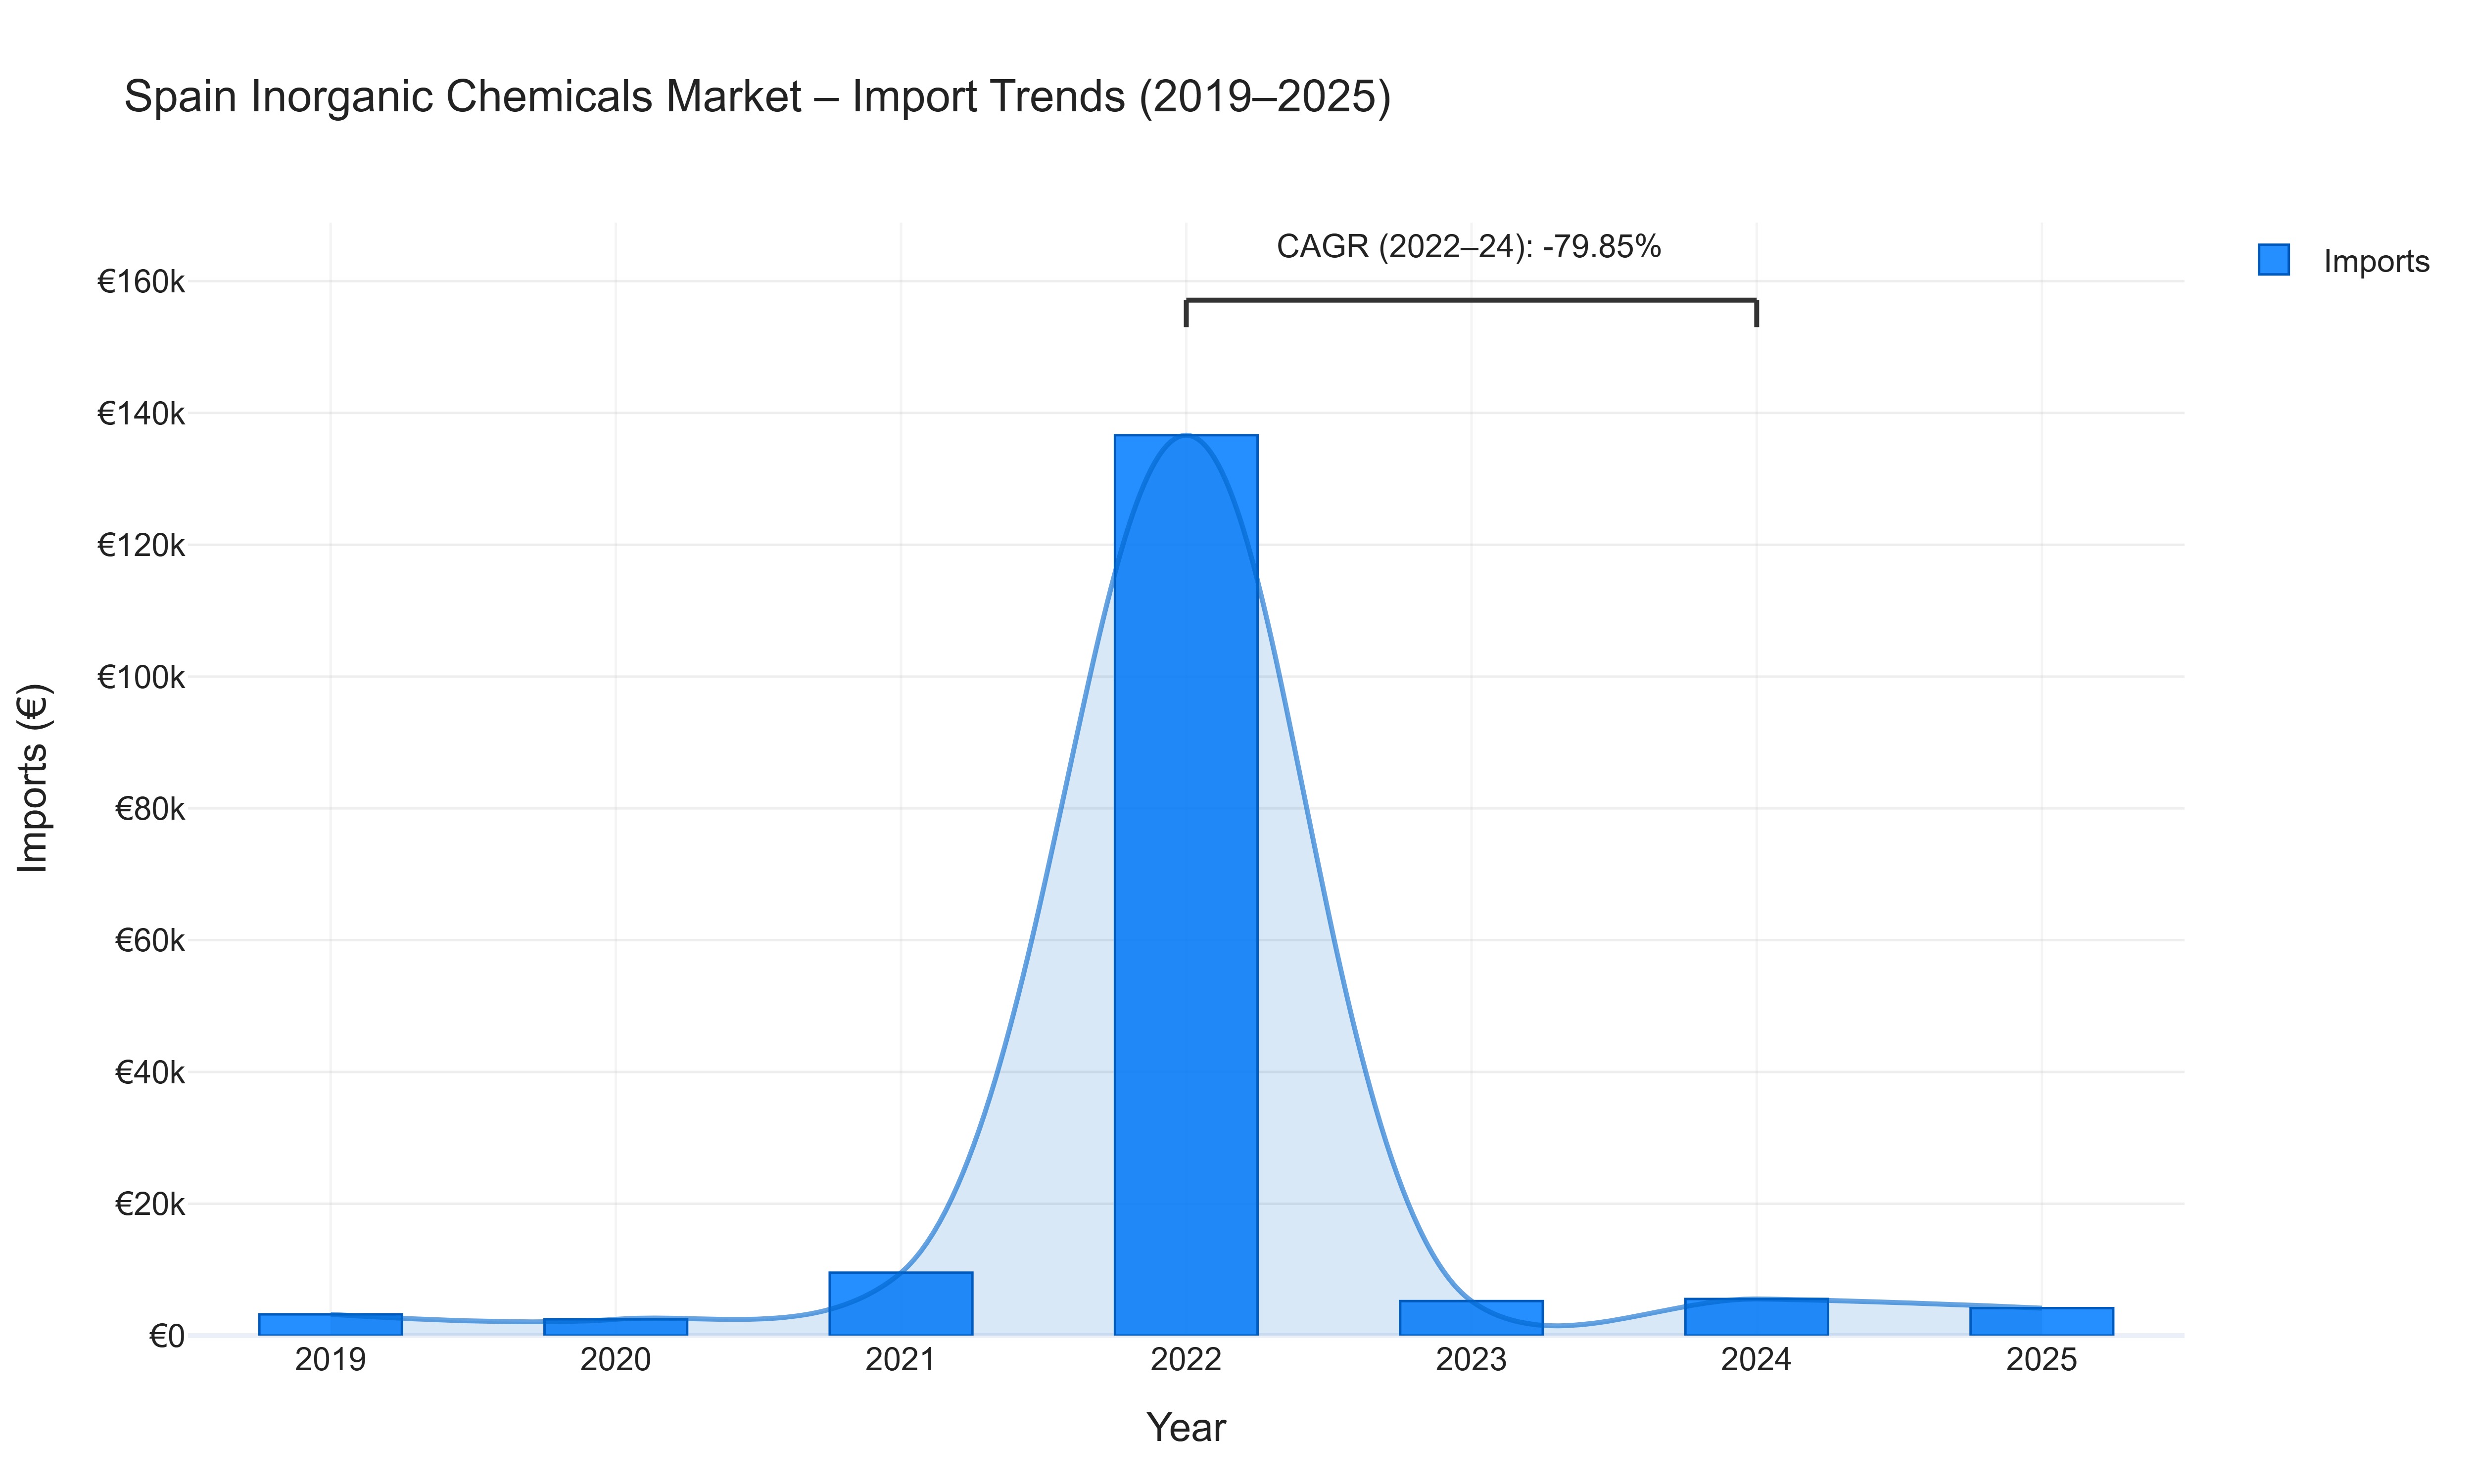Image resolution: width=2474 pixels, height=1484 pixels.
Task: Click the CAGR bracket line above the bars
Action: pos(1471,300)
